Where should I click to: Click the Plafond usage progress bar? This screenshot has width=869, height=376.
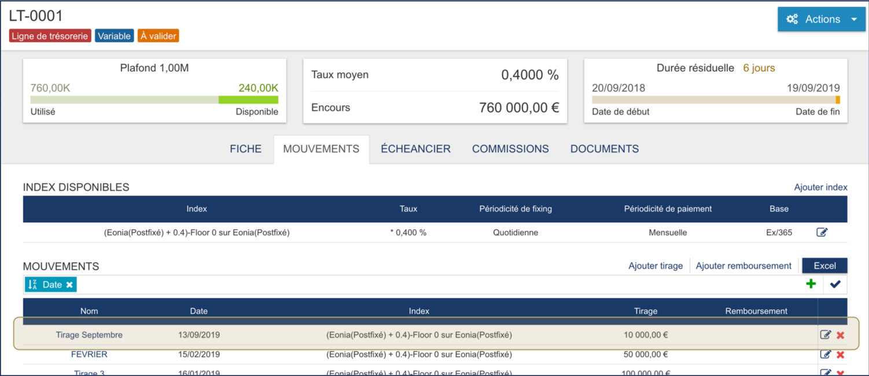[x=154, y=100]
